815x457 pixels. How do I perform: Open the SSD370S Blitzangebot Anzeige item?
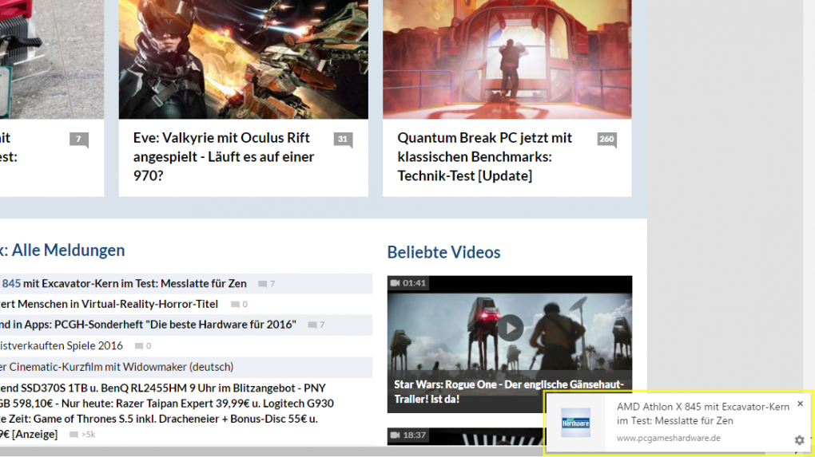[166, 411]
